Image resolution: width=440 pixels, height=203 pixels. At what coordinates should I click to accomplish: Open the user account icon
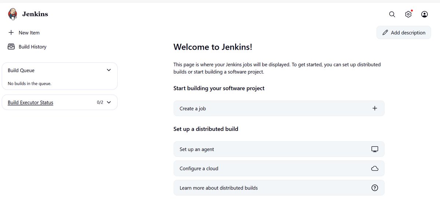425,14
